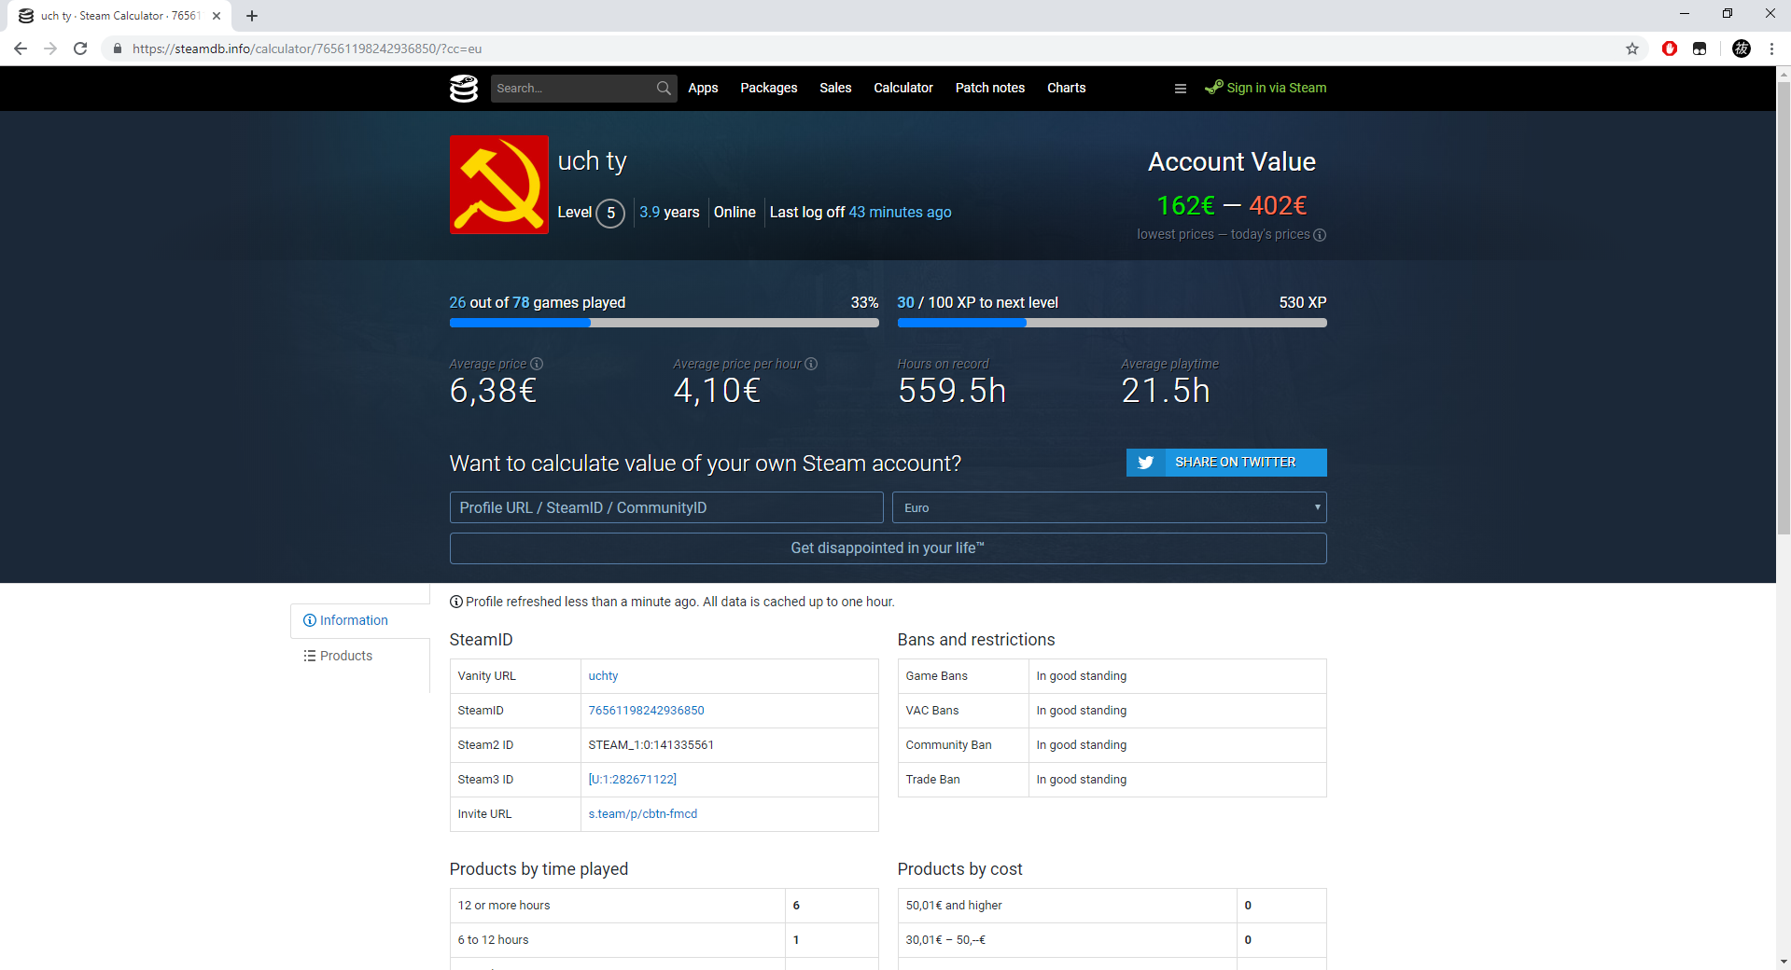This screenshot has width=1791, height=970.
Task: Open the SteamDB logo home link
Action: click(464, 88)
